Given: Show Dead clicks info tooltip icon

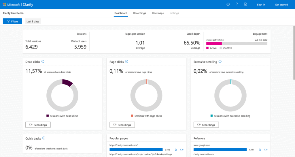Looking at the screenshot, I should pos(43,61).
